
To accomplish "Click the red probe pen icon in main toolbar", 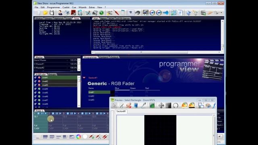I will pyautogui.click(x=116, y=12).
